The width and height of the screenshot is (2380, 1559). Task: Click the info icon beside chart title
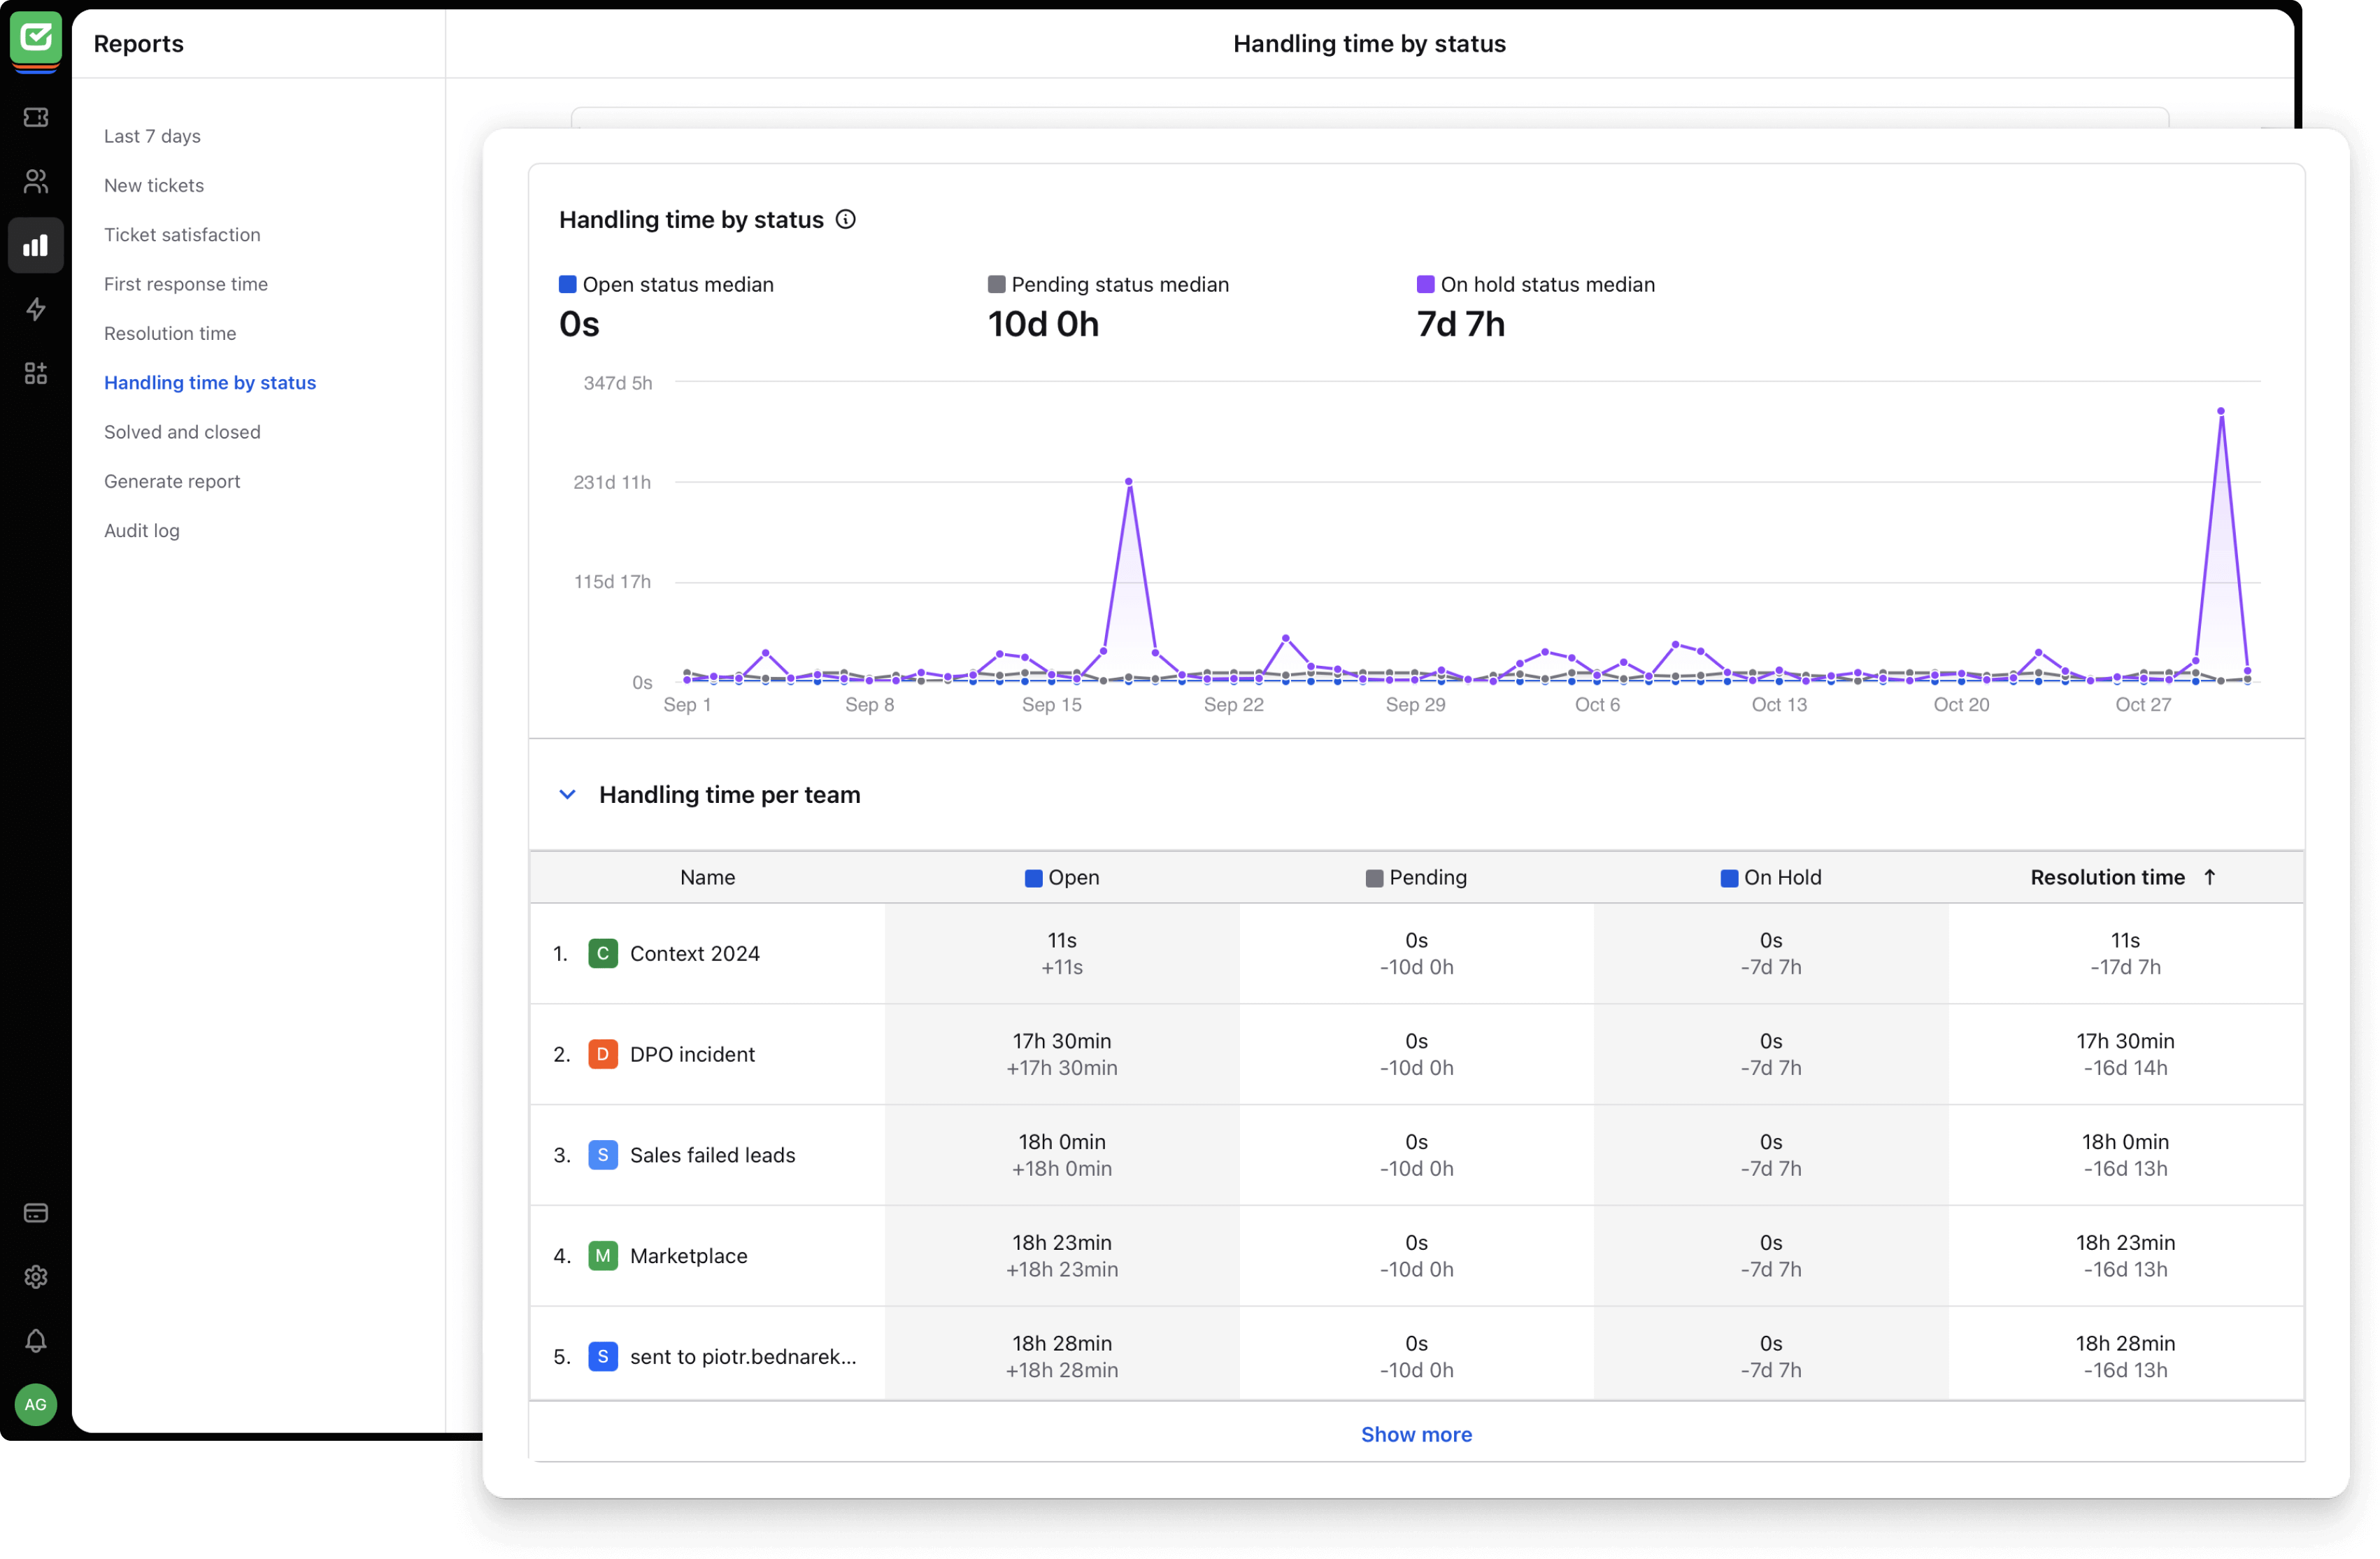coord(846,219)
